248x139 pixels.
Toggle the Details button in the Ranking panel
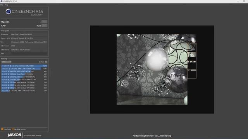click(46, 62)
